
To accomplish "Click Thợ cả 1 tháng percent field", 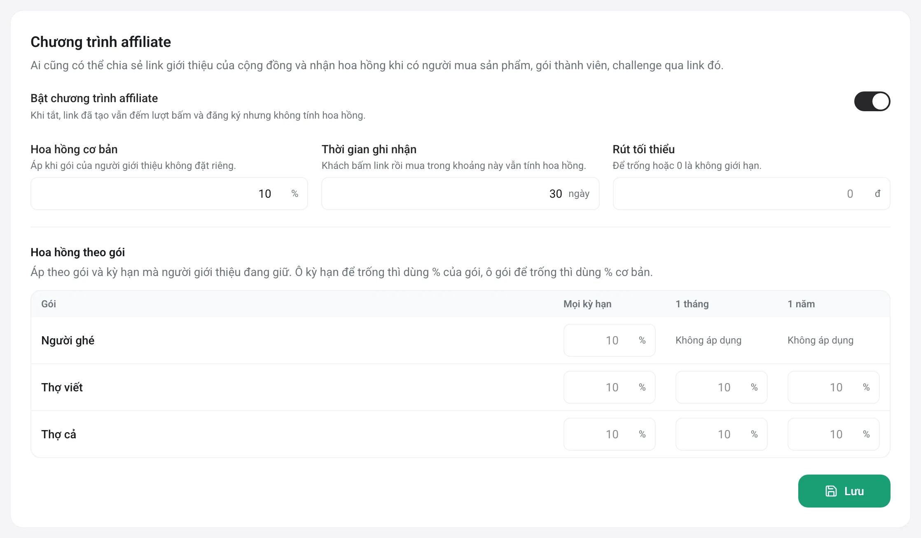I will 721,434.
